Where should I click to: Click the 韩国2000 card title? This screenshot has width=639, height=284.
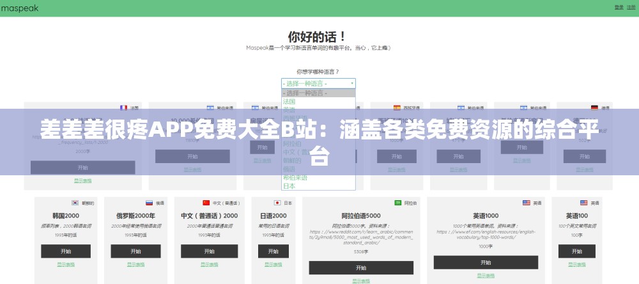point(66,216)
